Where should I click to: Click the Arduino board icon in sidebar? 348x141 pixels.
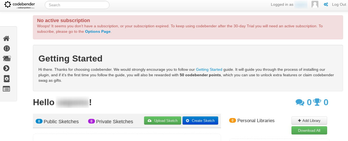6,58
